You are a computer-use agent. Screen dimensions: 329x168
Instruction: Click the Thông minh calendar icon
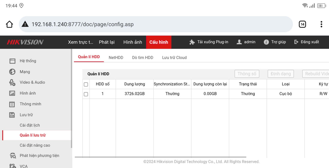point(12,104)
